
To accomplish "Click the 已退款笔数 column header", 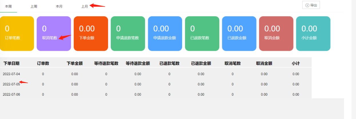I will [x=170, y=63].
